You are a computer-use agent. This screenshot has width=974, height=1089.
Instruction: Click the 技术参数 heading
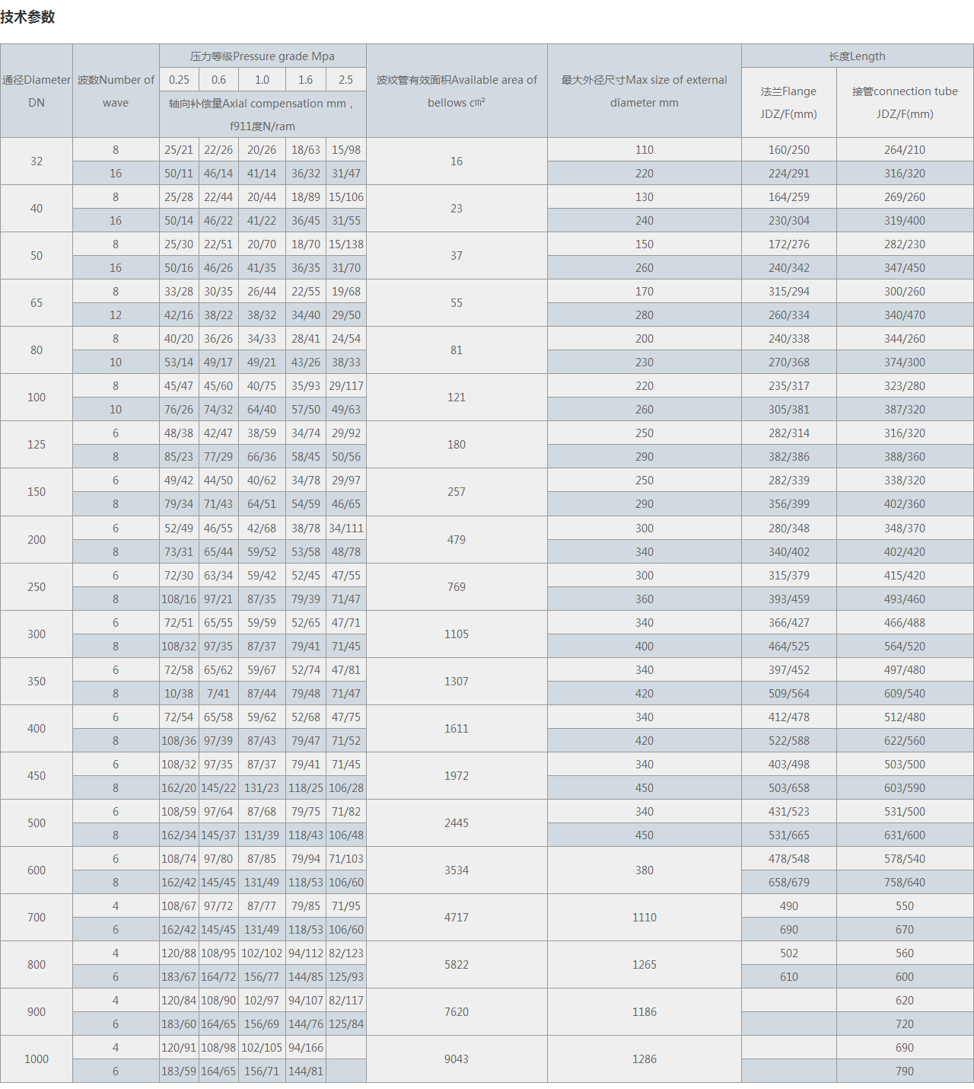tap(27, 17)
